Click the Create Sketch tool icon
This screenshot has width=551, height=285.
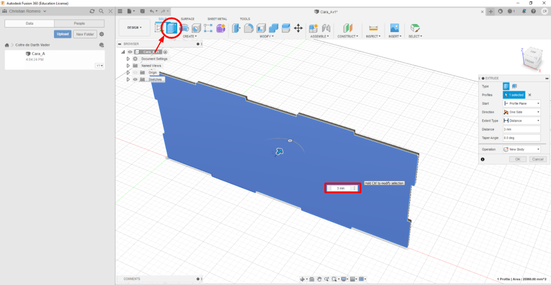(158, 28)
